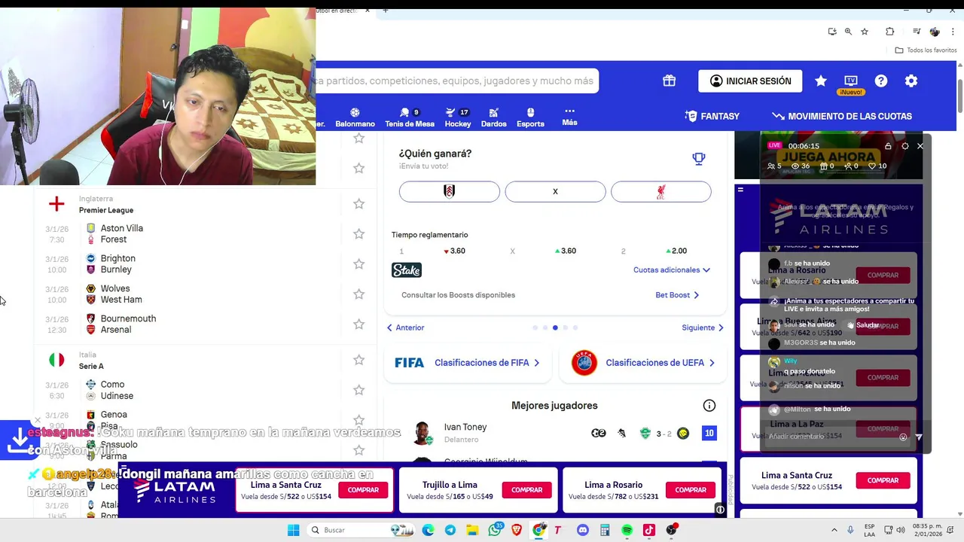This screenshot has width=964, height=542.
Task: Open Telegram from the taskbar
Action: (450, 530)
